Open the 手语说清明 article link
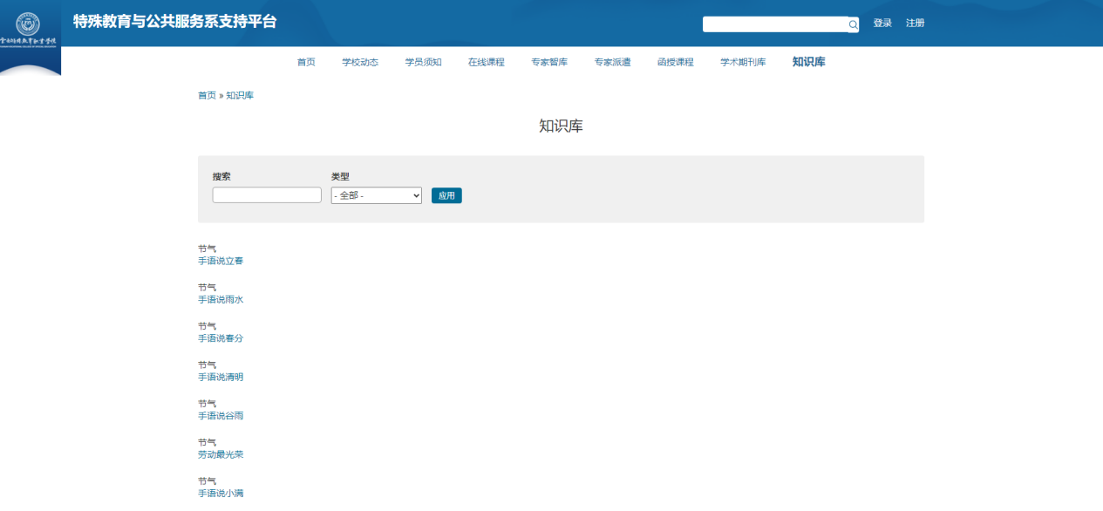 click(221, 377)
